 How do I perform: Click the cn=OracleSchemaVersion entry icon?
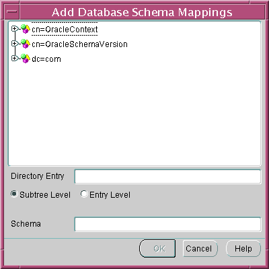pyautogui.click(x=26, y=44)
